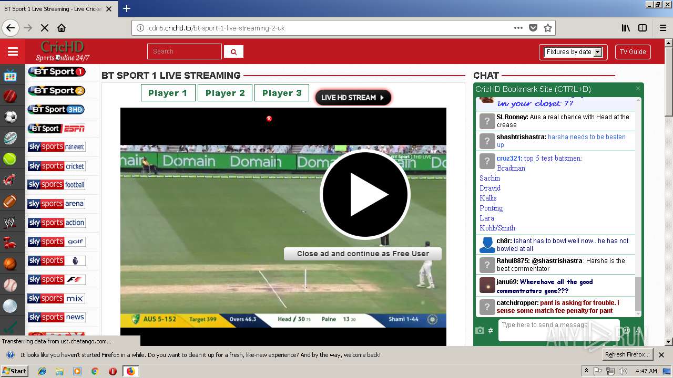Open a new browser tab
Screen dimensions: 673x378
(x=127, y=8)
